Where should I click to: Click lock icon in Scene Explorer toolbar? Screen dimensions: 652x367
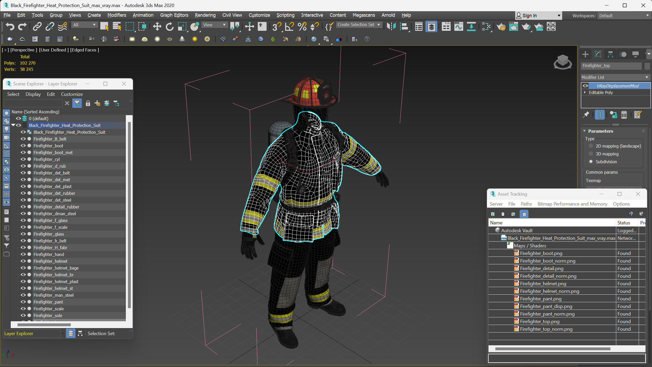[x=88, y=103]
